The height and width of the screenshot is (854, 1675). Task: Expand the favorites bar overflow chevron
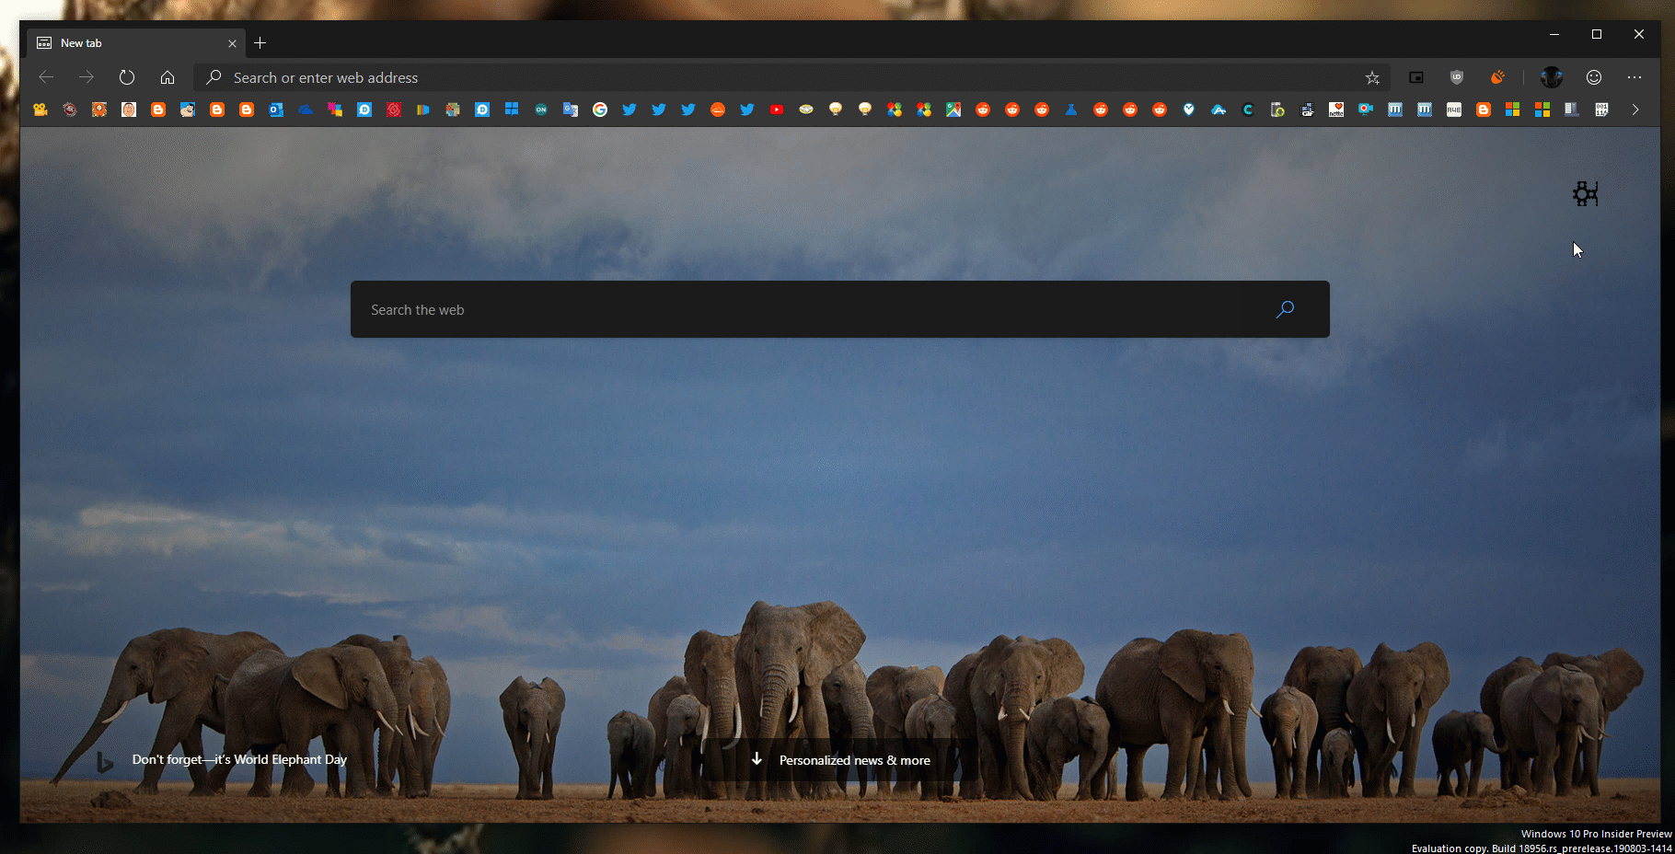pyautogui.click(x=1635, y=110)
